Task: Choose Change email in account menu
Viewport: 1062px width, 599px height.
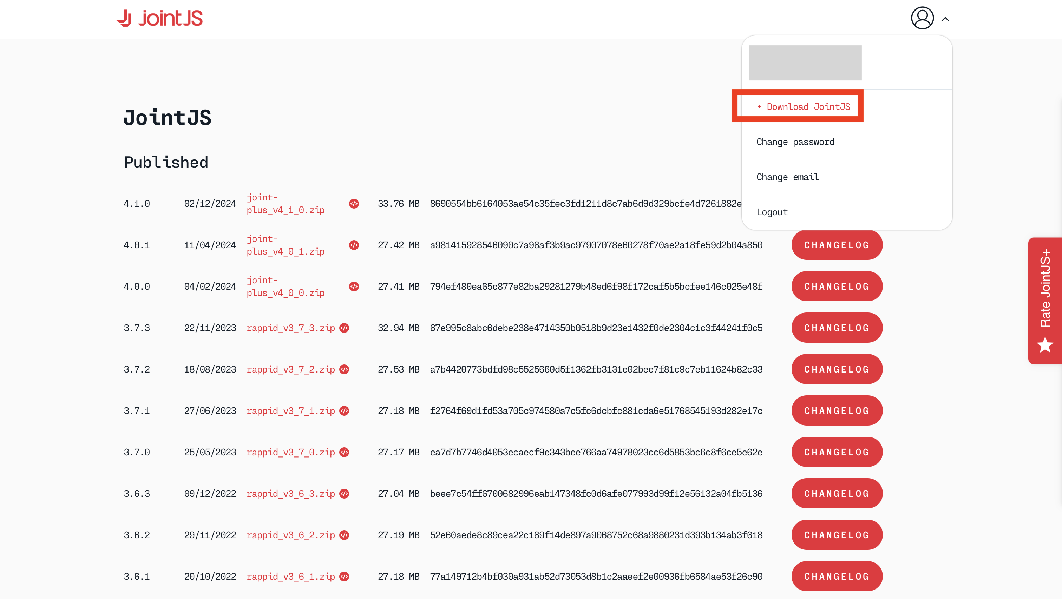Action: coord(787,177)
